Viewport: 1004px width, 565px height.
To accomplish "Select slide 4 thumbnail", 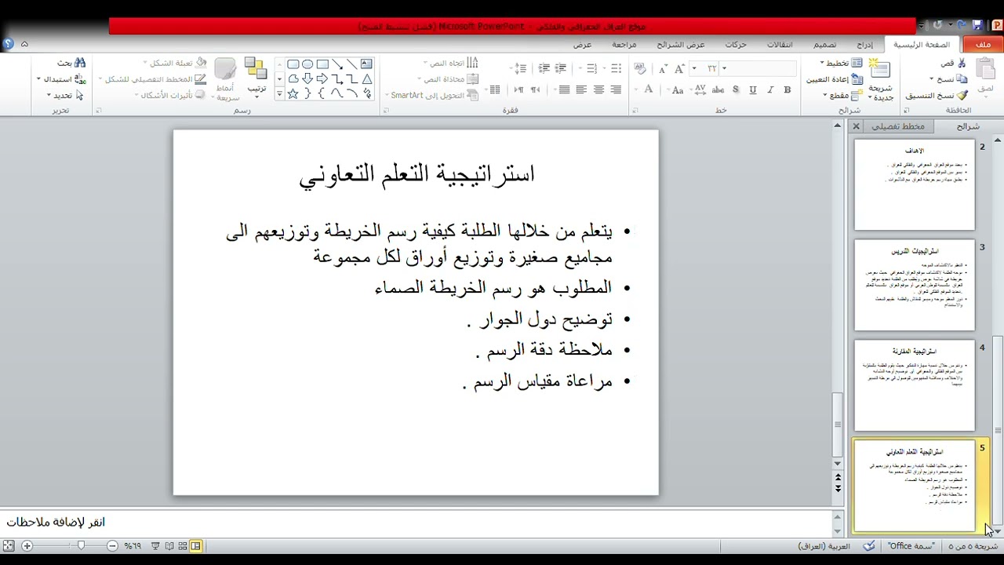I will point(915,385).
